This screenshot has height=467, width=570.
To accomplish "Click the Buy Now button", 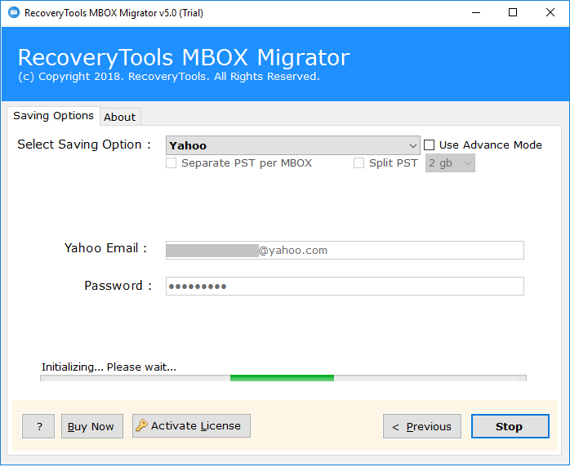I will 92,426.
